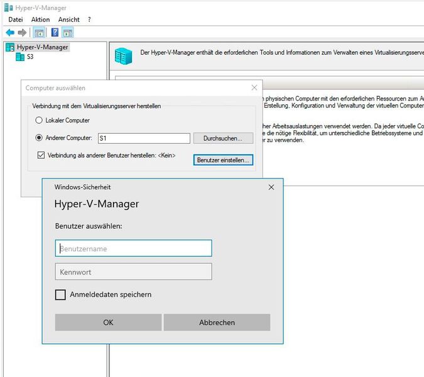Open the Aktion menu

(x=41, y=19)
